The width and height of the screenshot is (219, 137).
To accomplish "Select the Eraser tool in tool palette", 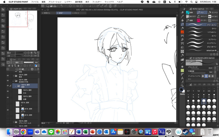I will (182, 20).
